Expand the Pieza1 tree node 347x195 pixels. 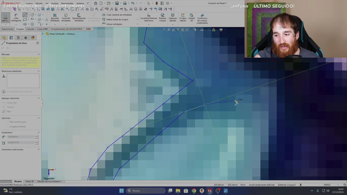click(43, 34)
